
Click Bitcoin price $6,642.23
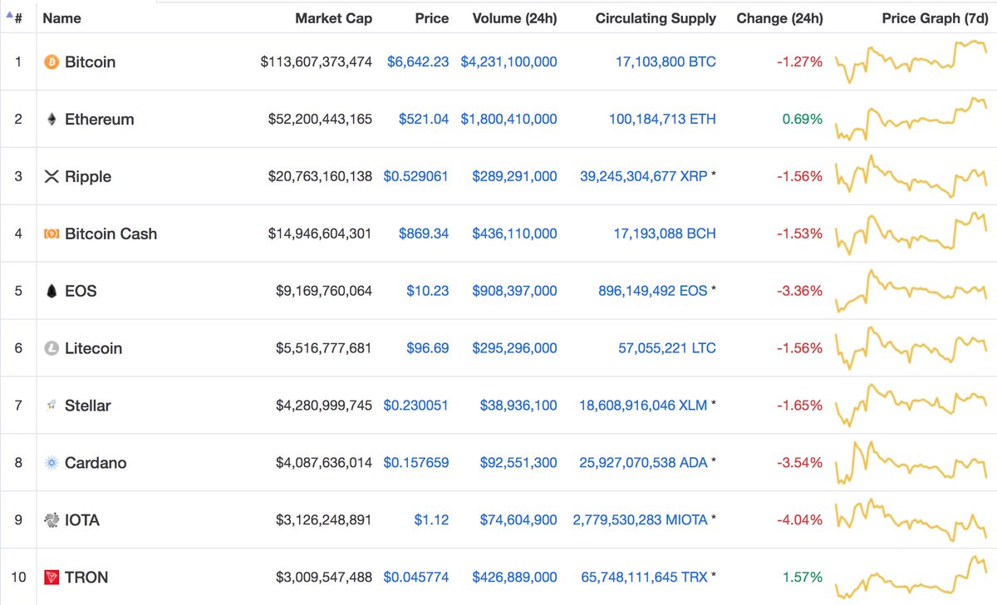click(418, 62)
